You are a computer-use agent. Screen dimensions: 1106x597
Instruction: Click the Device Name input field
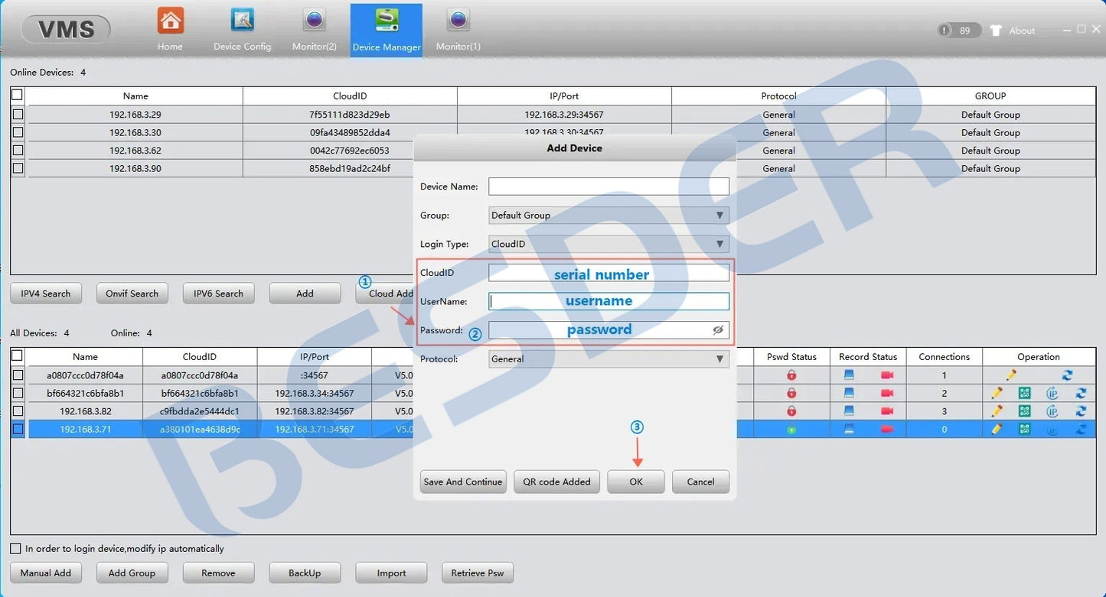[x=608, y=187]
